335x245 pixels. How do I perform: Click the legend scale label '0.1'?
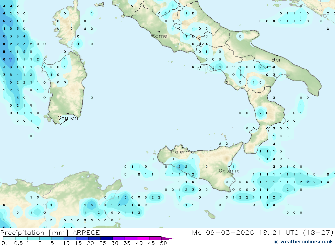click(x=6, y=243)
